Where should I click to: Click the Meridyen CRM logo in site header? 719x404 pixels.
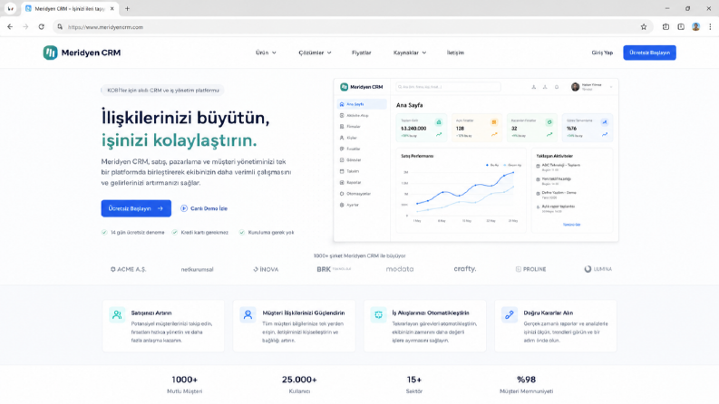[x=83, y=53]
